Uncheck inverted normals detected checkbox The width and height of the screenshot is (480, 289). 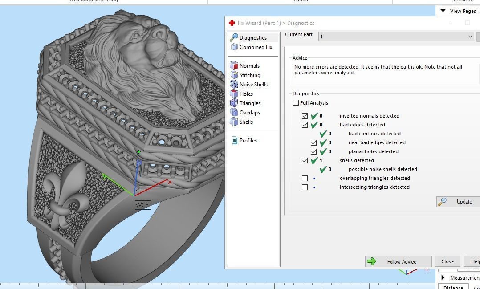click(305, 116)
